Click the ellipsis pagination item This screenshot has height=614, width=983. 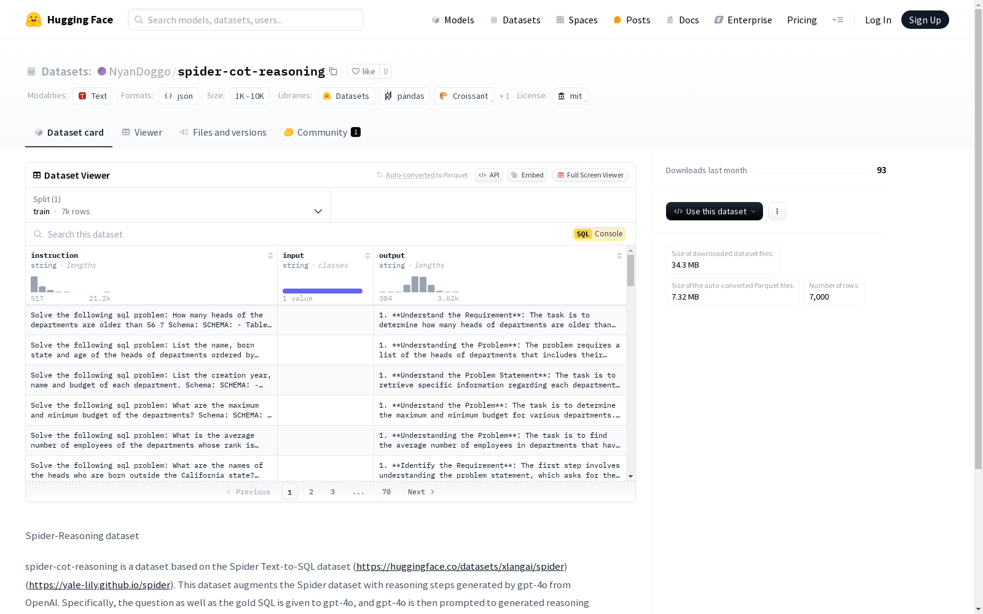point(359,492)
